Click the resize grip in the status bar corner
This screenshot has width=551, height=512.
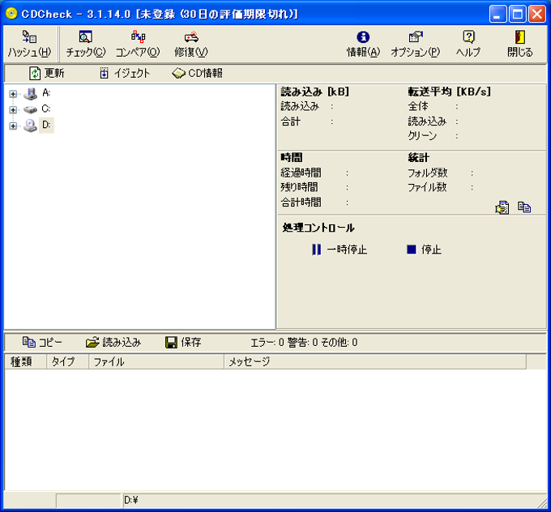coord(542,503)
